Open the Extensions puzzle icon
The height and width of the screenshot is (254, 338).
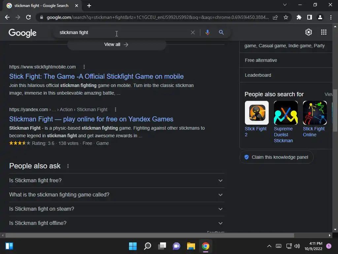(x=299, y=17)
